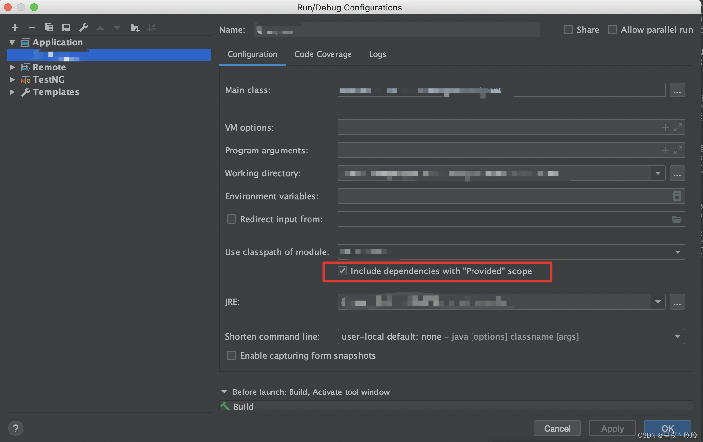The image size is (703, 442).
Task: Uncheck Include dependencies with Provided scope
Action: (342, 271)
